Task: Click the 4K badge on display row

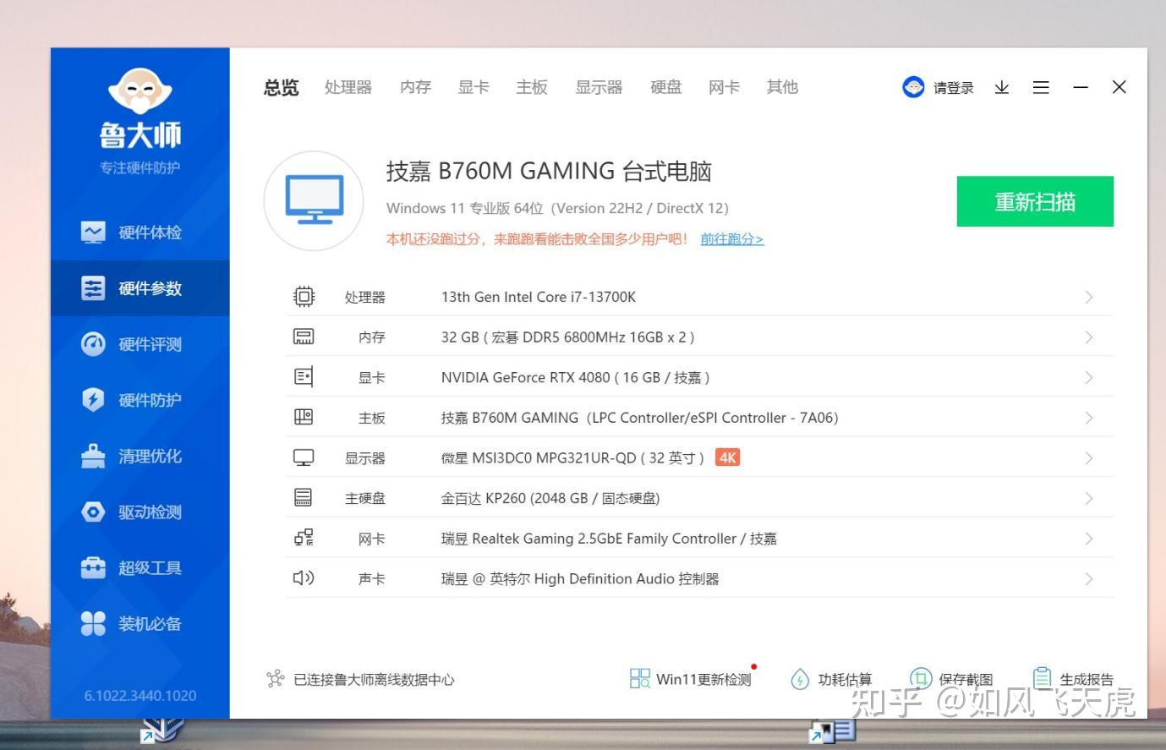Action: click(727, 457)
